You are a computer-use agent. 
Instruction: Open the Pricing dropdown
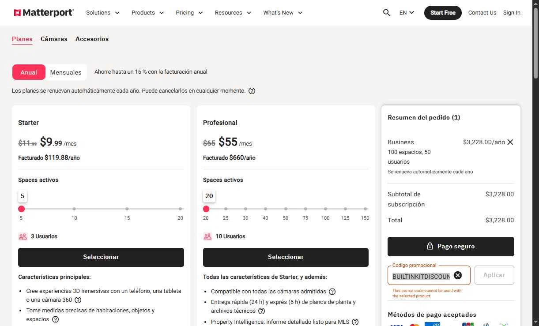click(189, 13)
